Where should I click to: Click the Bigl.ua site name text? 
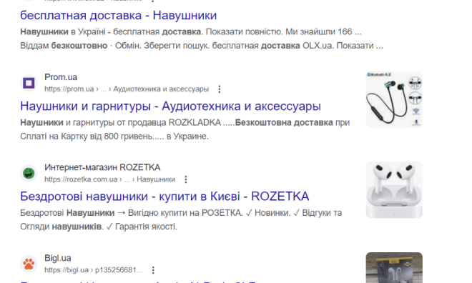(x=58, y=258)
